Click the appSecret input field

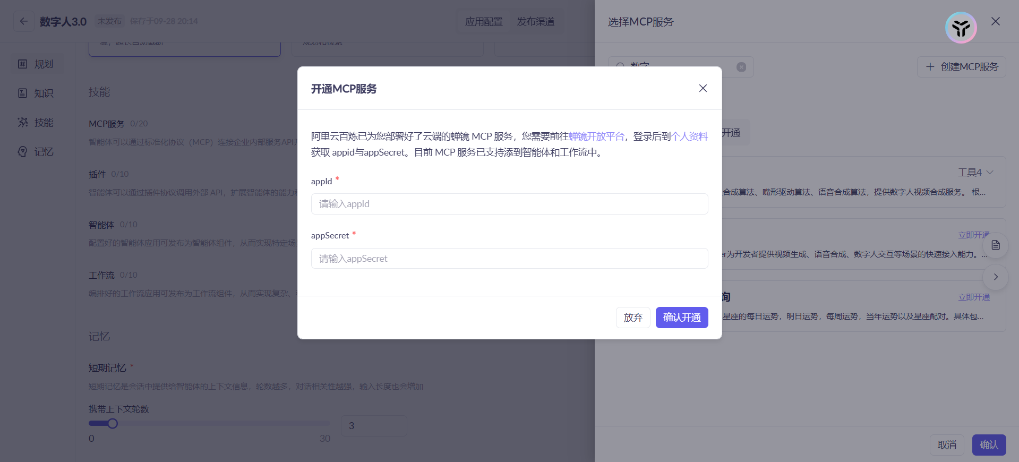click(509, 259)
